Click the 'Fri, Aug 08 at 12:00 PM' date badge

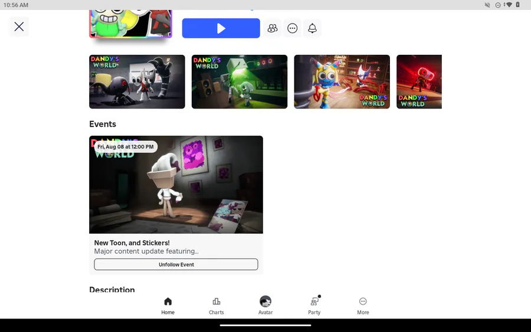(125, 147)
